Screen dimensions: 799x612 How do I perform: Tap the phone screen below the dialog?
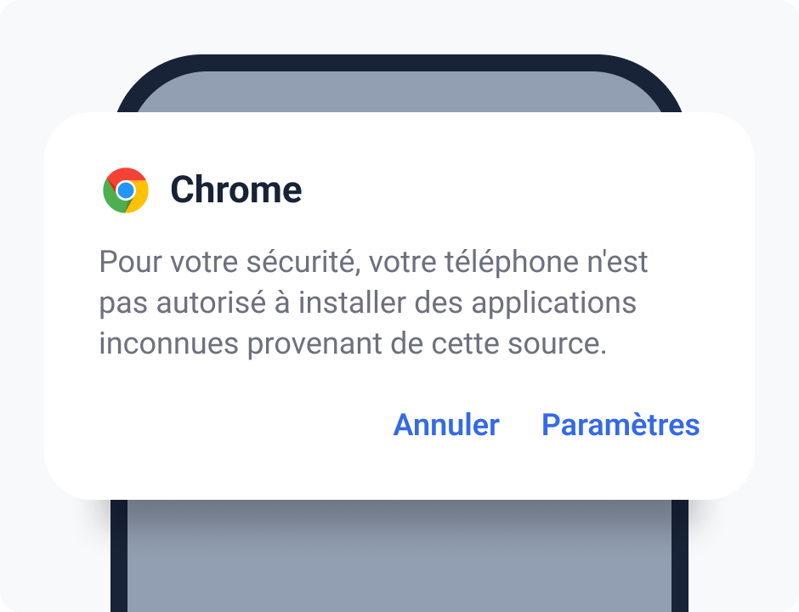(399, 561)
